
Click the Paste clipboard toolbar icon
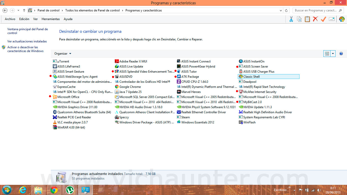[307, 19]
